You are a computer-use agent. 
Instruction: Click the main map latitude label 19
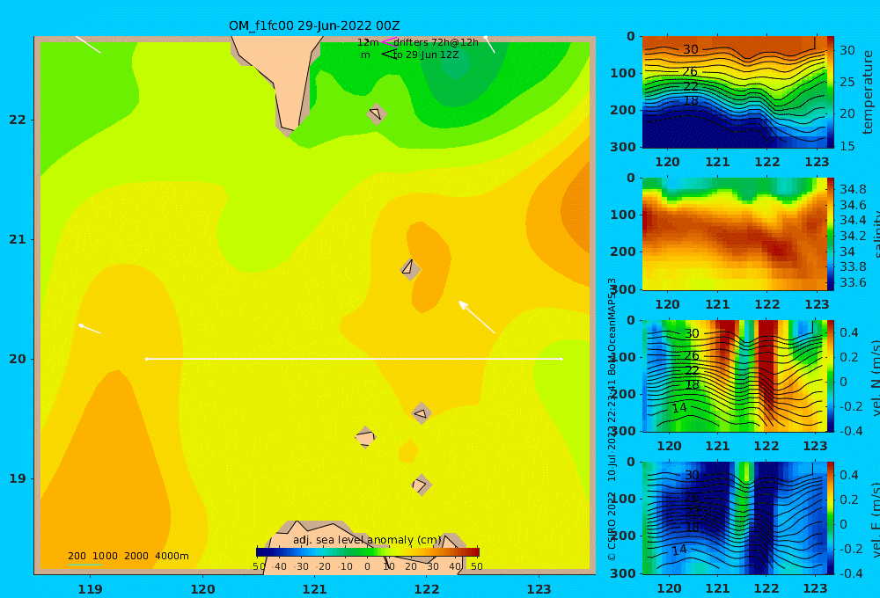(x=18, y=478)
